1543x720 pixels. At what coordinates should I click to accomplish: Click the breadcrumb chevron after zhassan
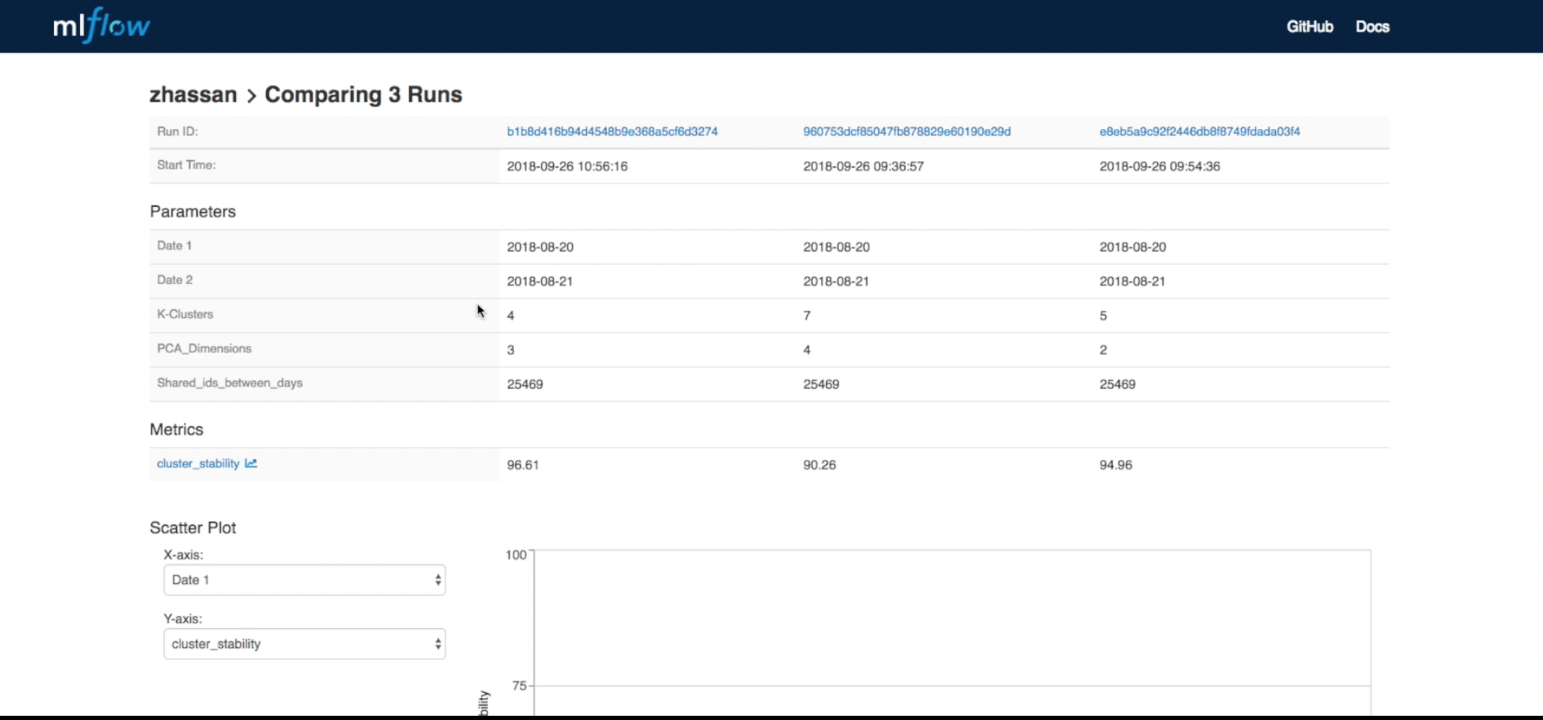[251, 96]
